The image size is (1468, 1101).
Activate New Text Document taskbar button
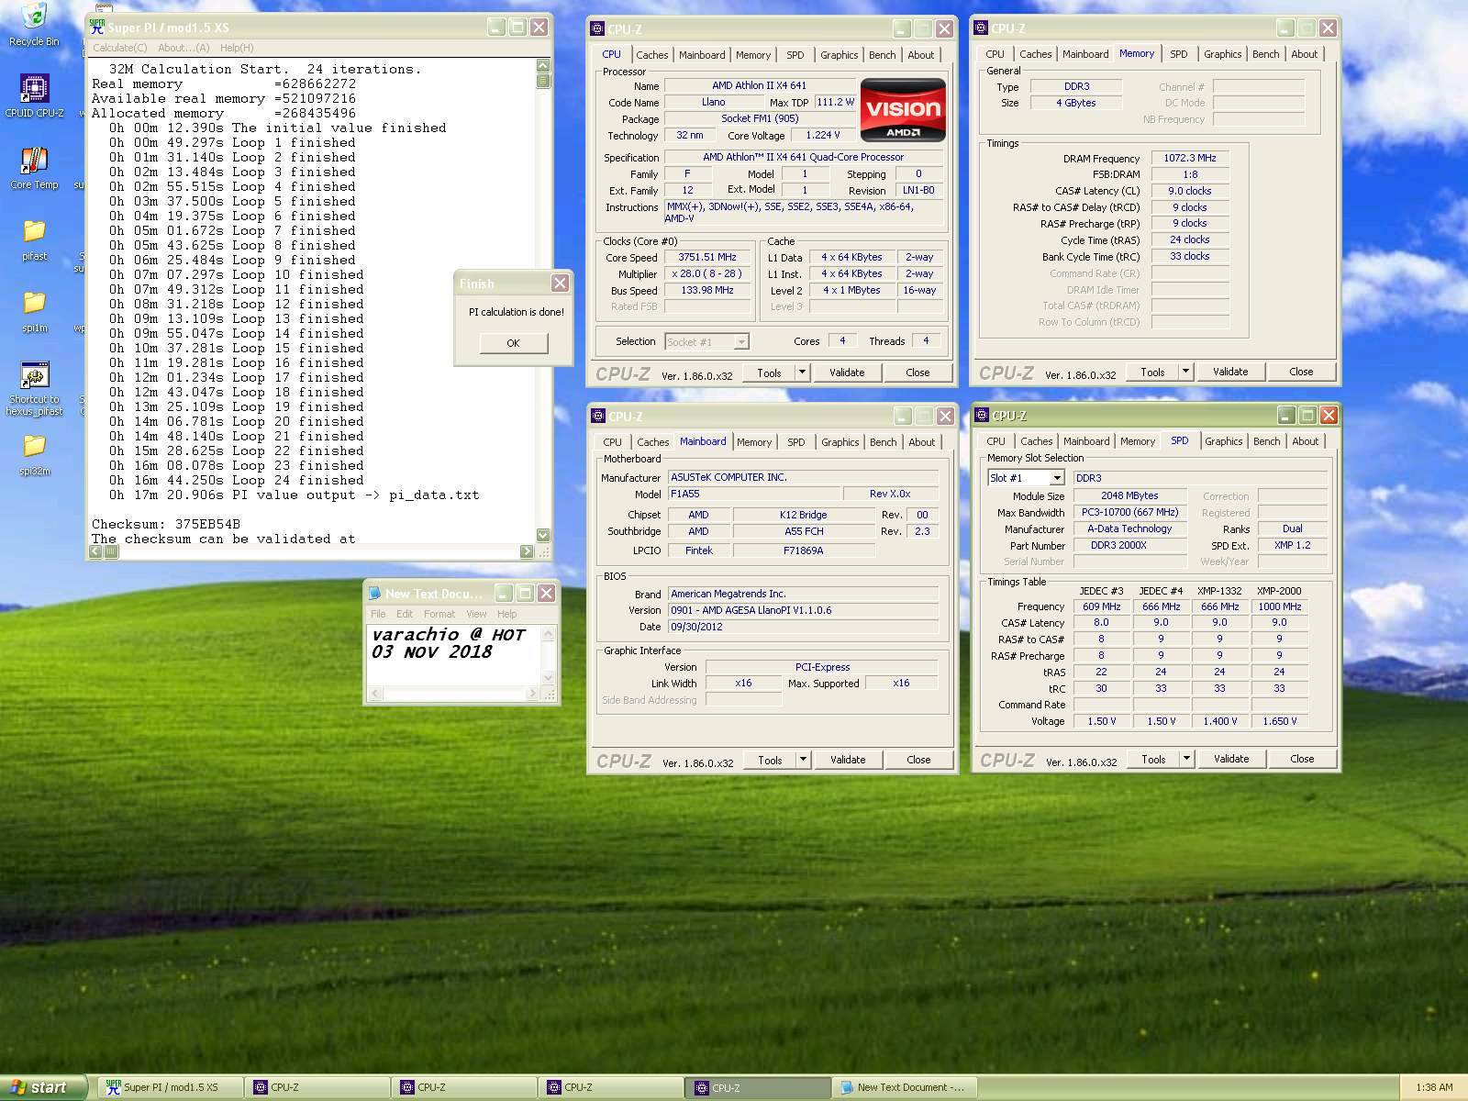[904, 1087]
